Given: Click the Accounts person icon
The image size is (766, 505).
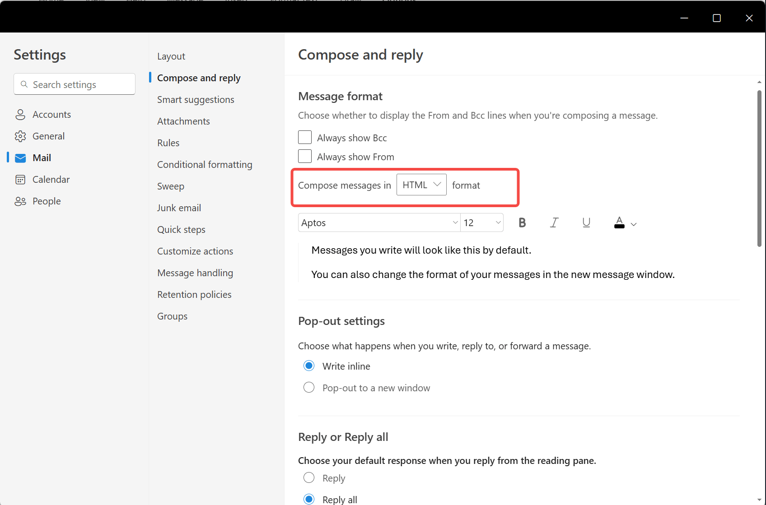Looking at the screenshot, I should click(x=20, y=115).
